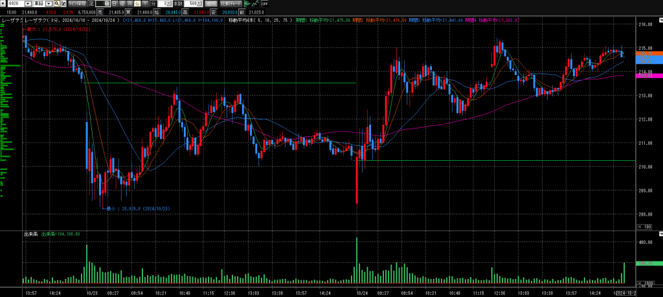The width and height of the screenshot is (663, 297).
Task: Select the 日 daily timeframe button
Action: click(114, 4)
